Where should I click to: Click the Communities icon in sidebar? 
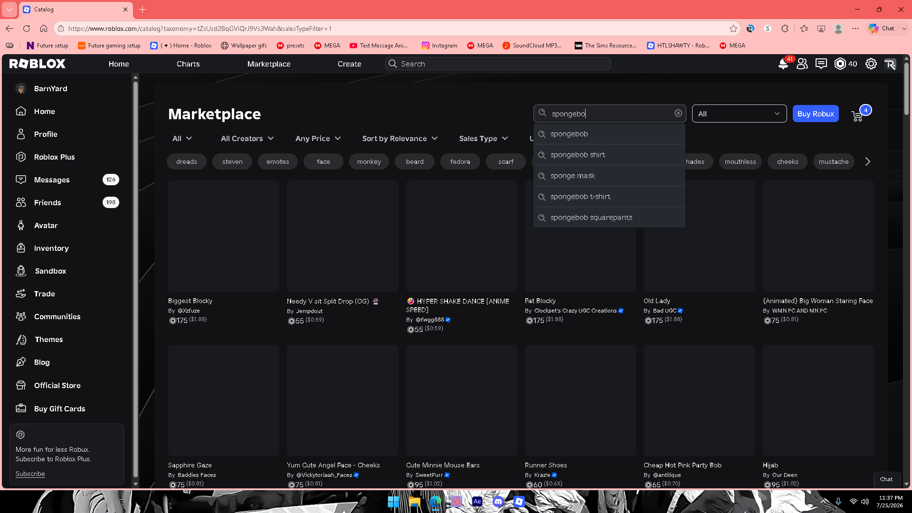[x=21, y=316]
